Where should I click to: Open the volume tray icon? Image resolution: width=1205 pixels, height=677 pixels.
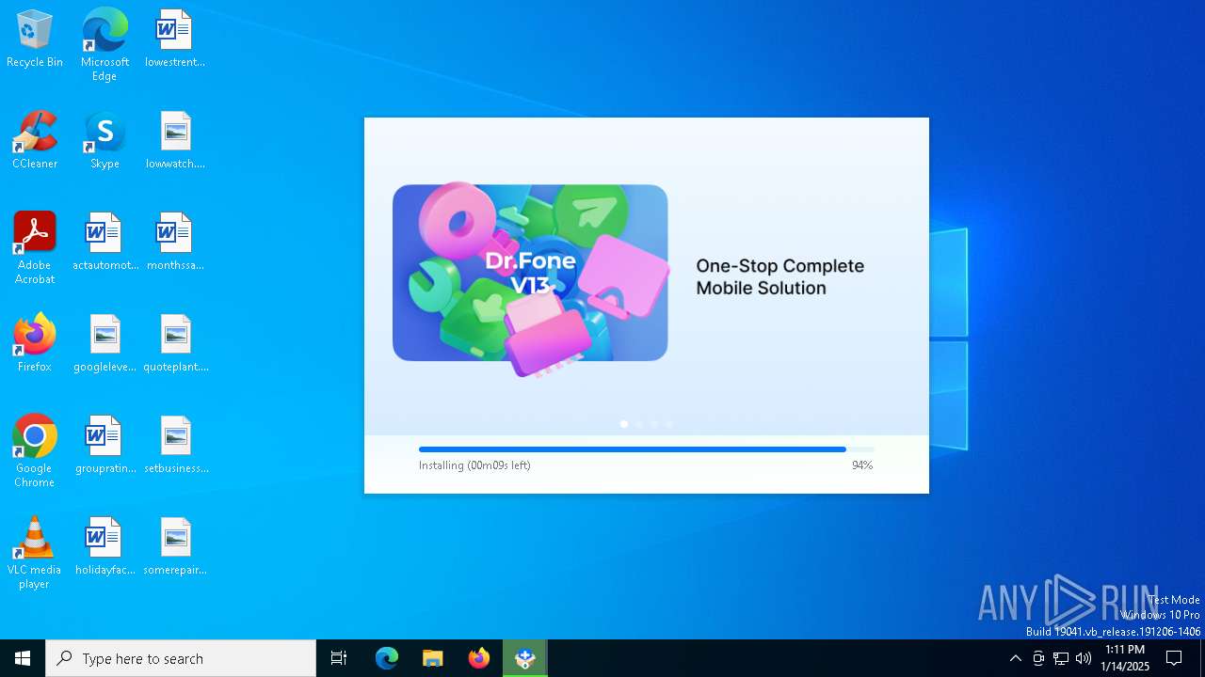(x=1084, y=658)
